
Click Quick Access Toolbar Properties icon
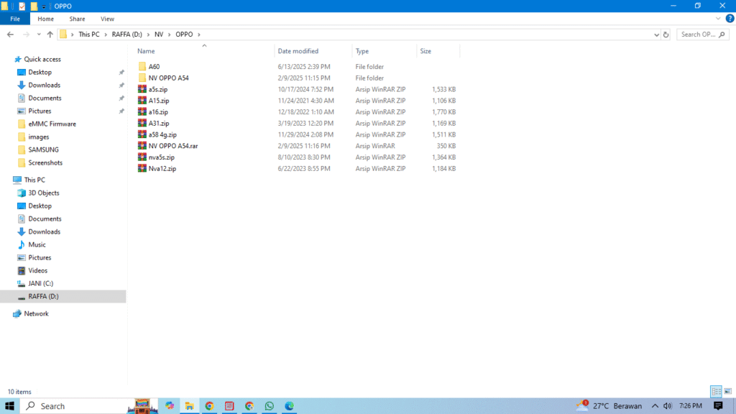pyautogui.click(x=22, y=6)
